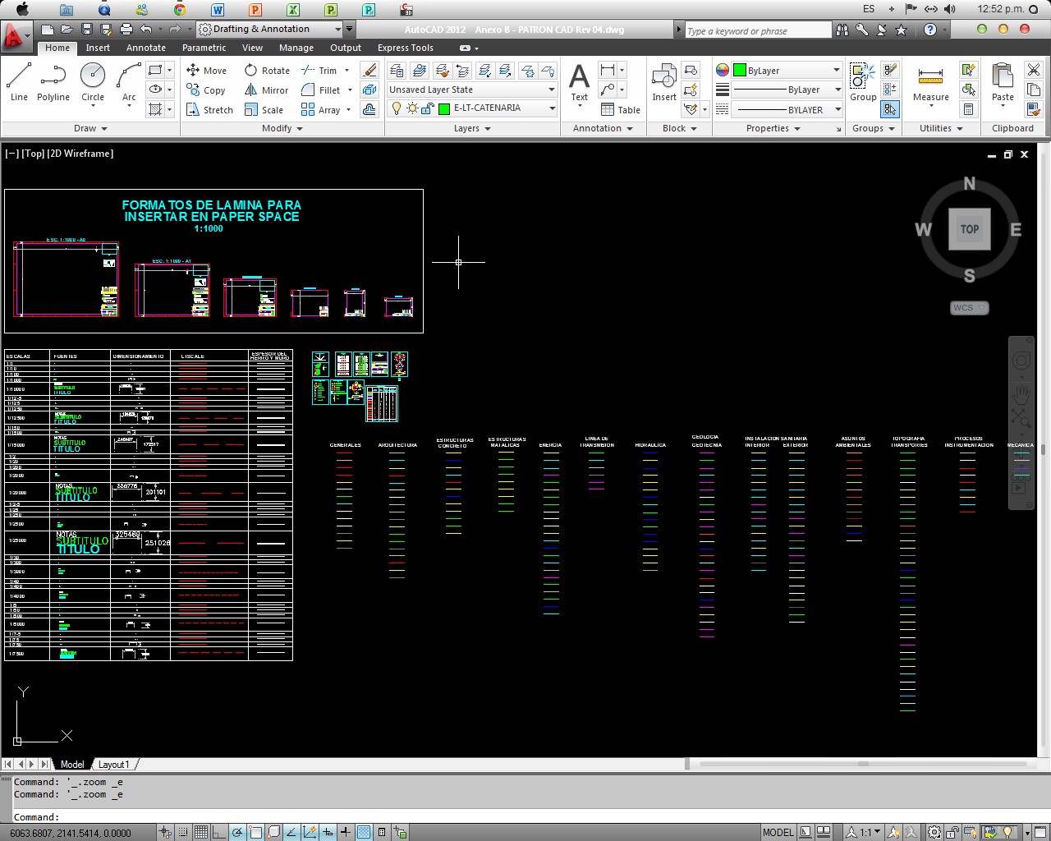
Task: Pick the Scale tool
Action: click(x=264, y=110)
